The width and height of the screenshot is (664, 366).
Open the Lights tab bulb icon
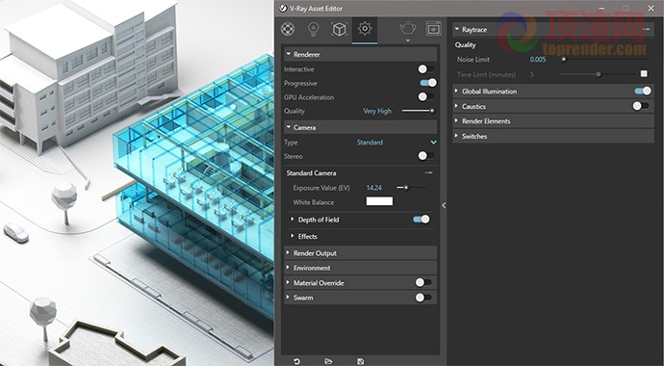tap(313, 29)
